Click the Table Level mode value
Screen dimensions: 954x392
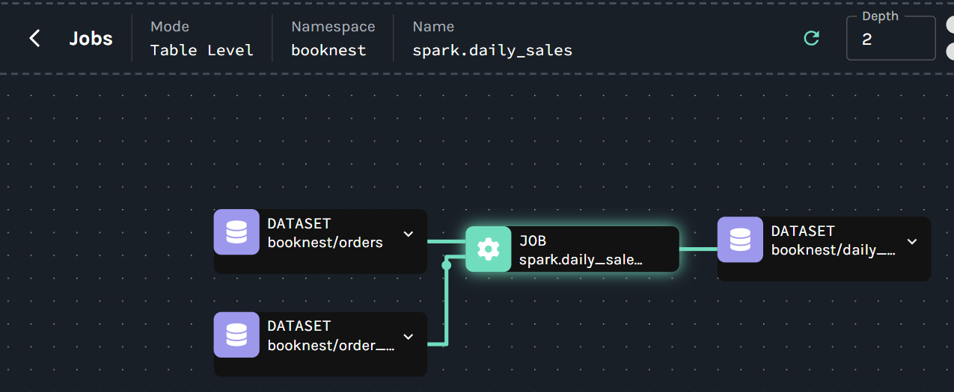click(x=202, y=50)
